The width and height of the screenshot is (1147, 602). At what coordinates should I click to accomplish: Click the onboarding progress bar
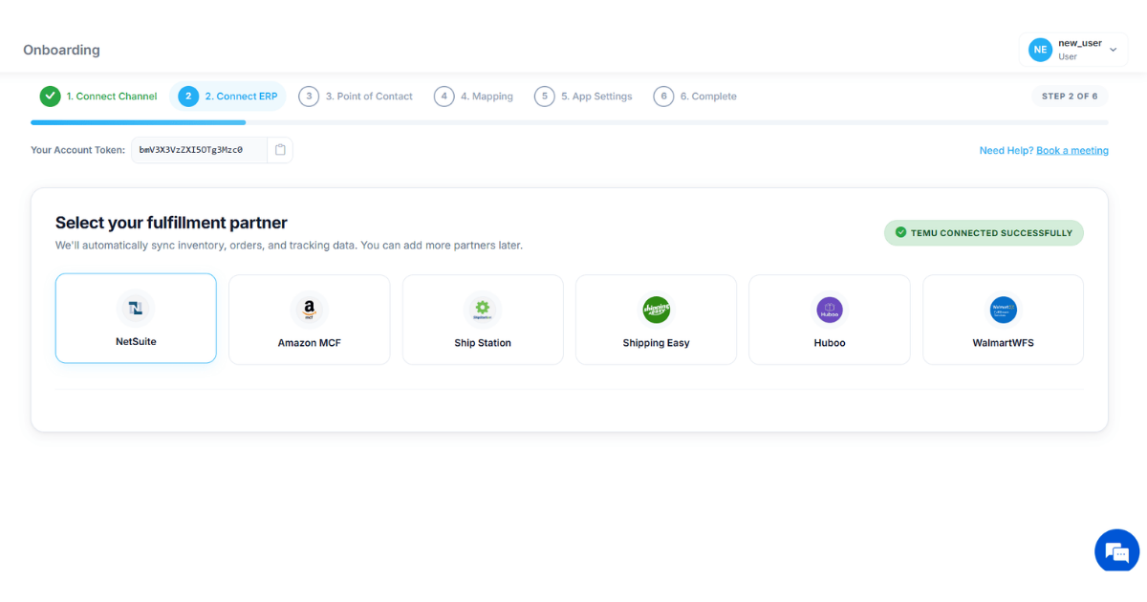[570, 122]
